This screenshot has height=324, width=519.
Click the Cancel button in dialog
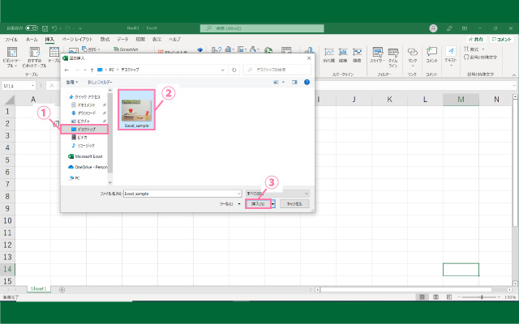click(x=294, y=204)
